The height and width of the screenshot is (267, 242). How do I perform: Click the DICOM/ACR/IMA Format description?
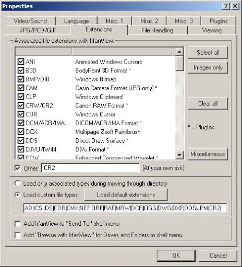tap(108, 123)
